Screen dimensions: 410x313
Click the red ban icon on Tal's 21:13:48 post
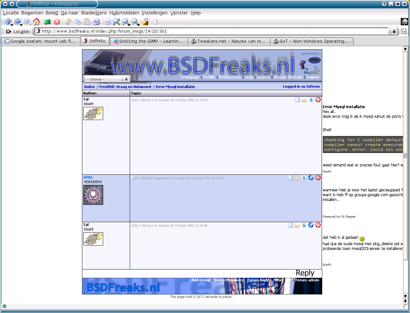[x=318, y=225]
